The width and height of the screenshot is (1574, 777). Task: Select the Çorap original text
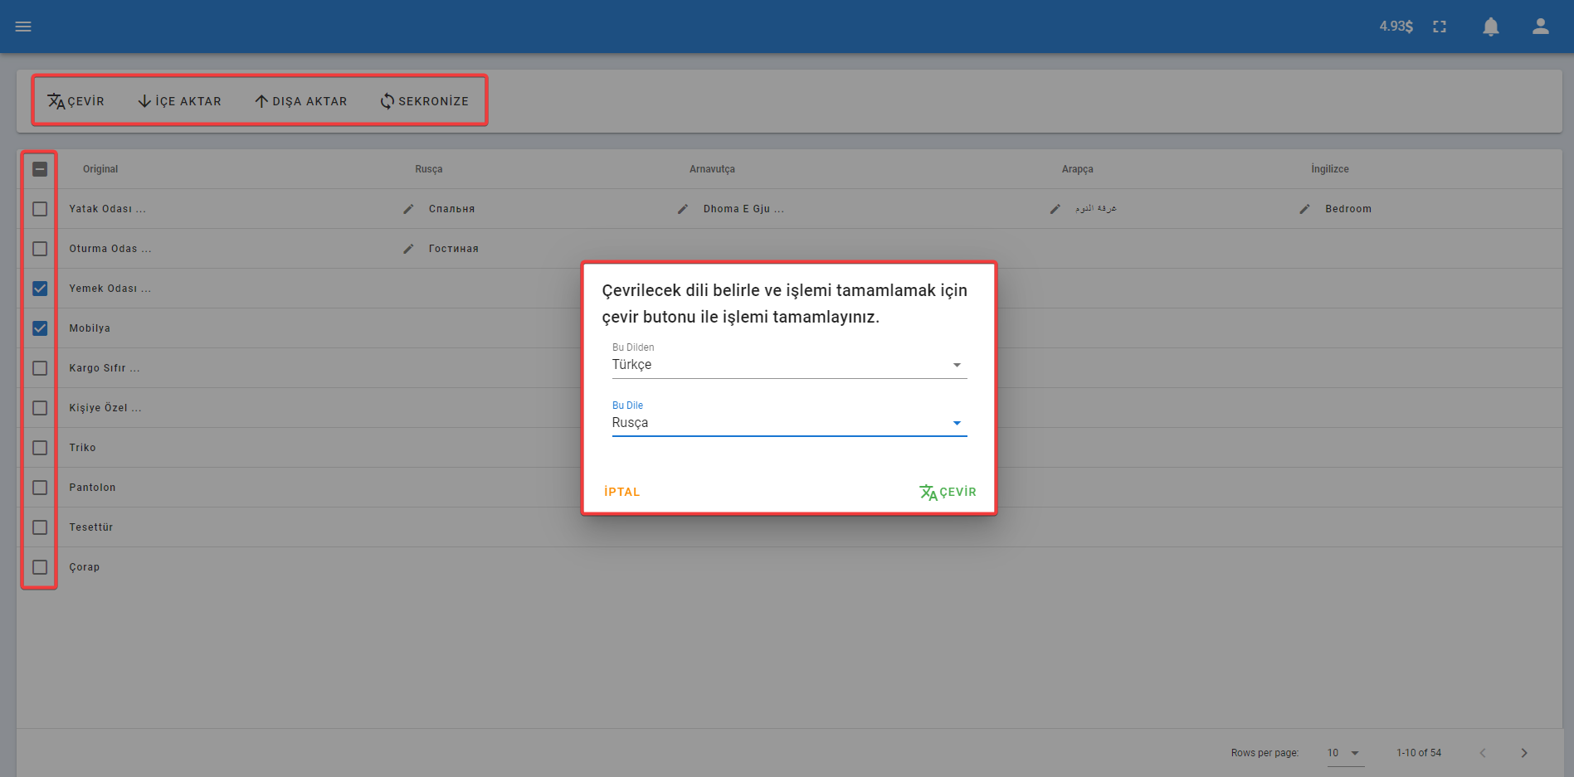(x=84, y=567)
